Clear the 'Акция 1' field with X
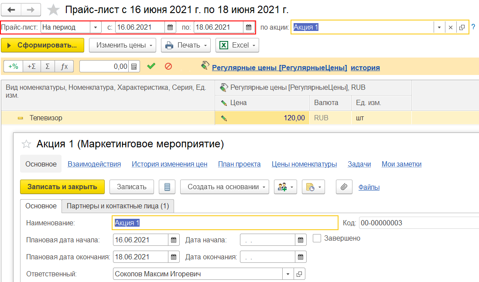479x282 pixels. 450,27
